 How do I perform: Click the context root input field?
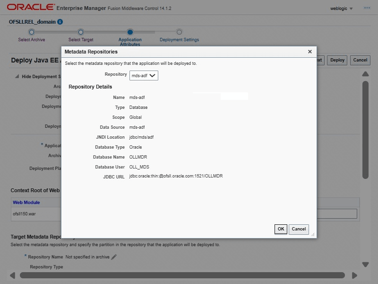click(x=336, y=214)
